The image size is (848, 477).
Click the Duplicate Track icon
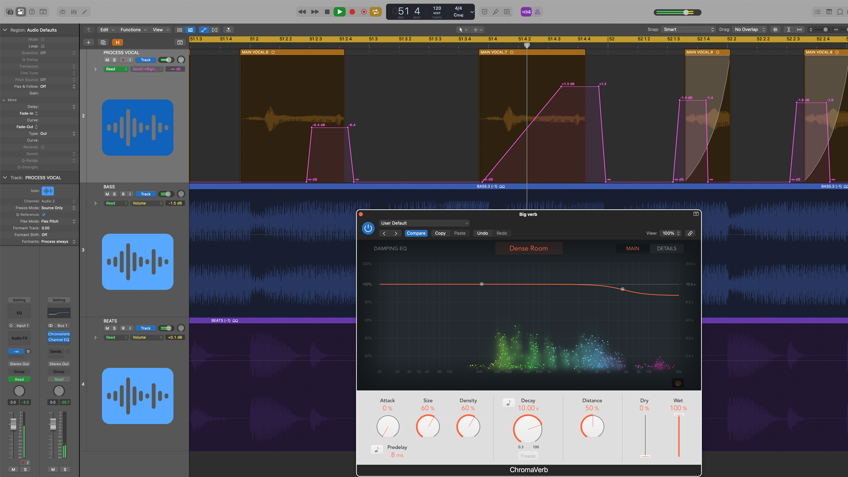103,42
